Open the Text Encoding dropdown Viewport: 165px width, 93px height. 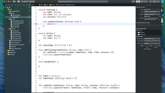[x=152, y=38]
